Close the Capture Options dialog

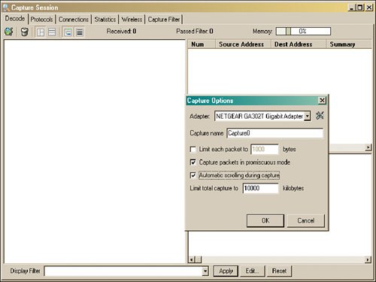click(x=322, y=101)
